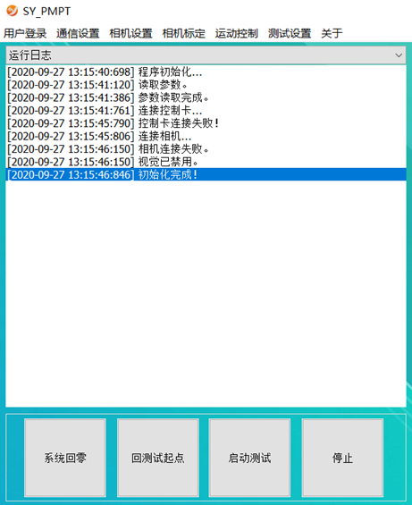Expand the 运行日志 dropdown arrow
The height and width of the screenshot is (505, 412).
tap(399, 55)
